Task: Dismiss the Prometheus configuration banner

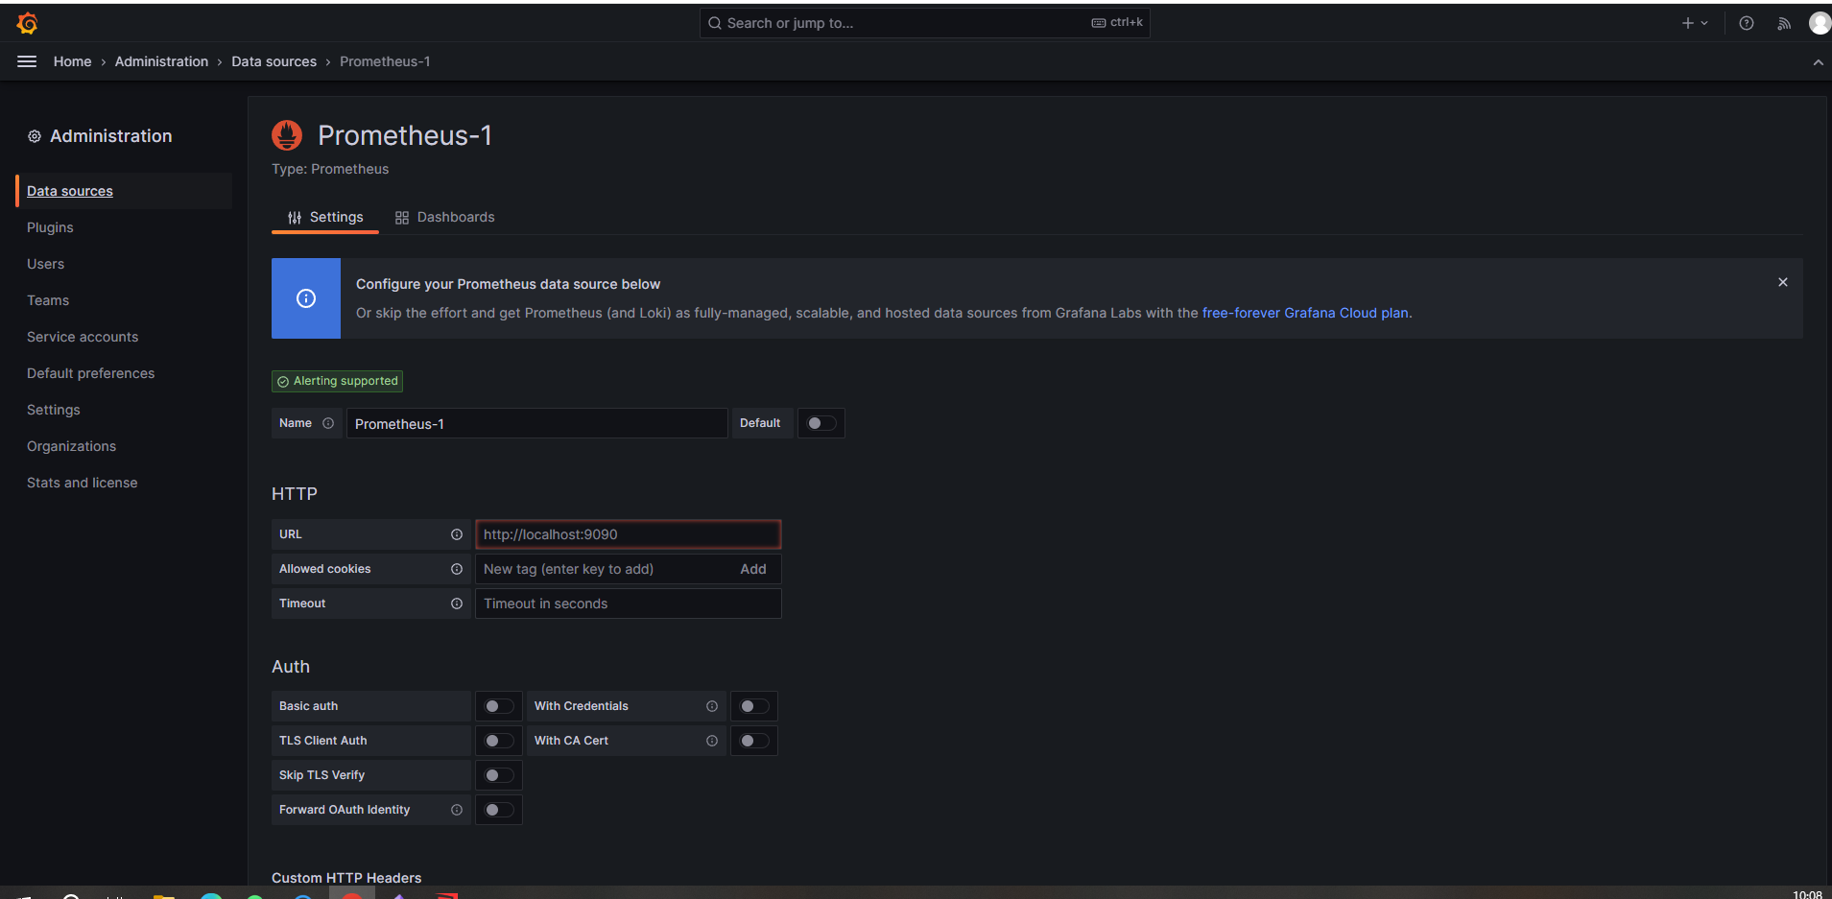Action: 1783,282
